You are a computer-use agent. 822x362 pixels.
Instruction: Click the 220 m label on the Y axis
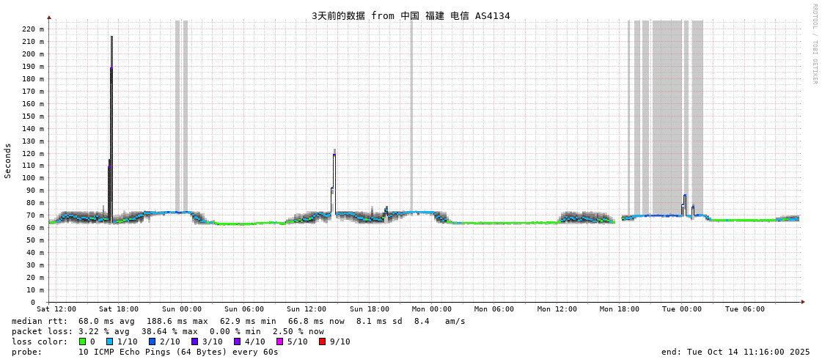pyautogui.click(x=32, y=29)
